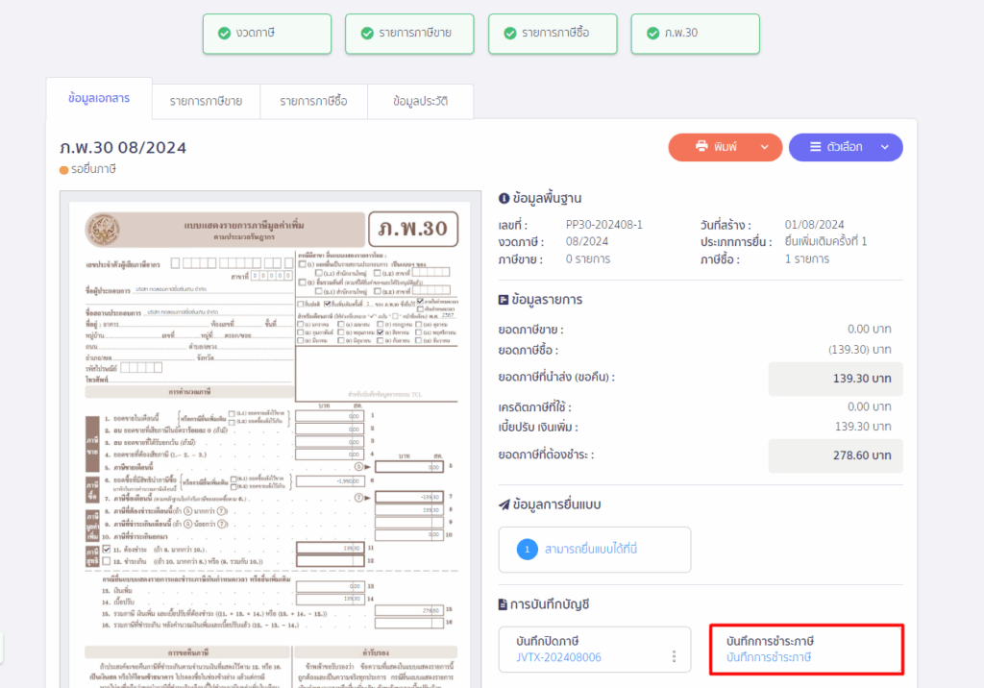The width and height of the screenshot is (984, 688).
Task: Click the checkmark icon on รายการภาษีขาย step
Action: pyautogui.click(x=367, y=34)
